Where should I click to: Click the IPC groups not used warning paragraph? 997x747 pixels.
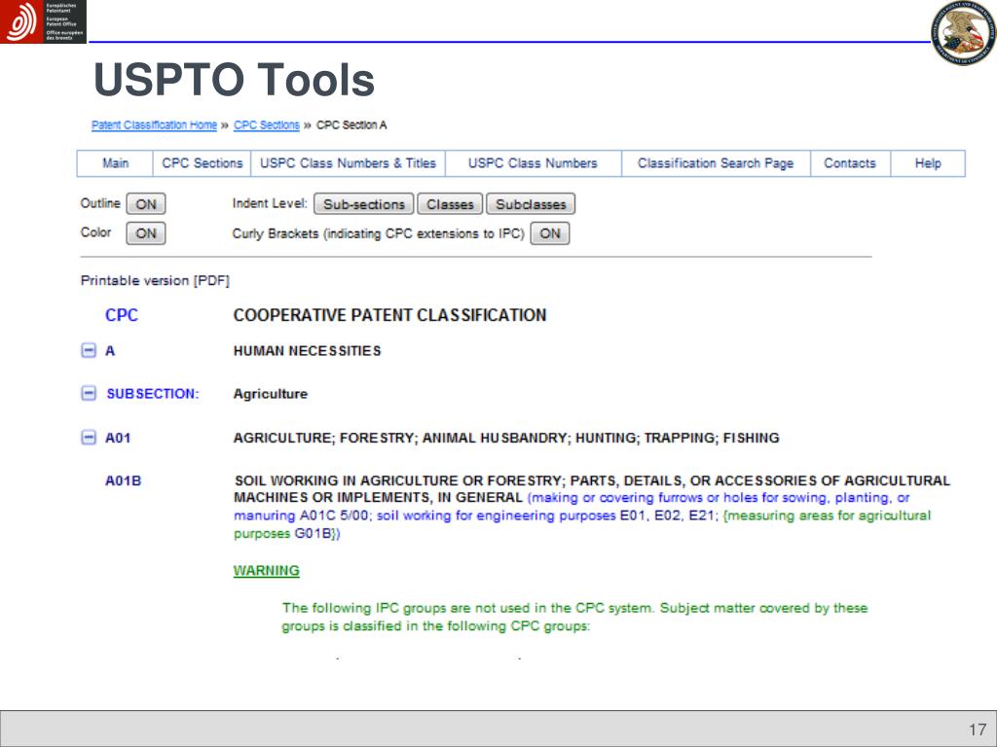[574, 617]
